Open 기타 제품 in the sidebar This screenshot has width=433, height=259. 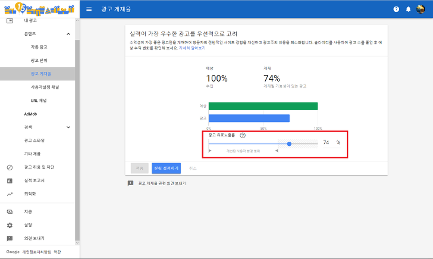(x=32, y=154)
